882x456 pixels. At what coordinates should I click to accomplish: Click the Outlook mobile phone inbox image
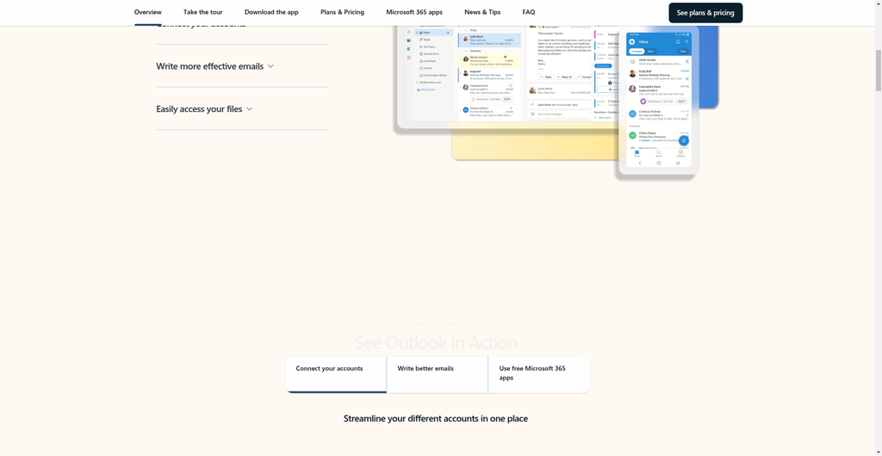[x=659, y=102]
